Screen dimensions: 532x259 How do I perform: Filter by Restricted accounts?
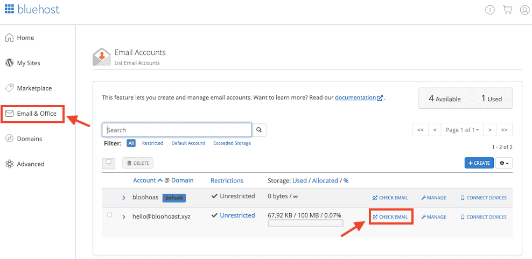152,143
